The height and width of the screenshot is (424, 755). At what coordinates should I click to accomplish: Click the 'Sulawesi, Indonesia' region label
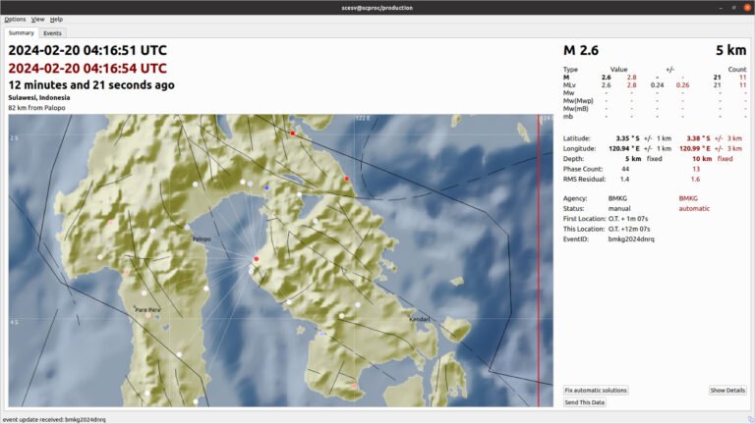pos(39,97)
